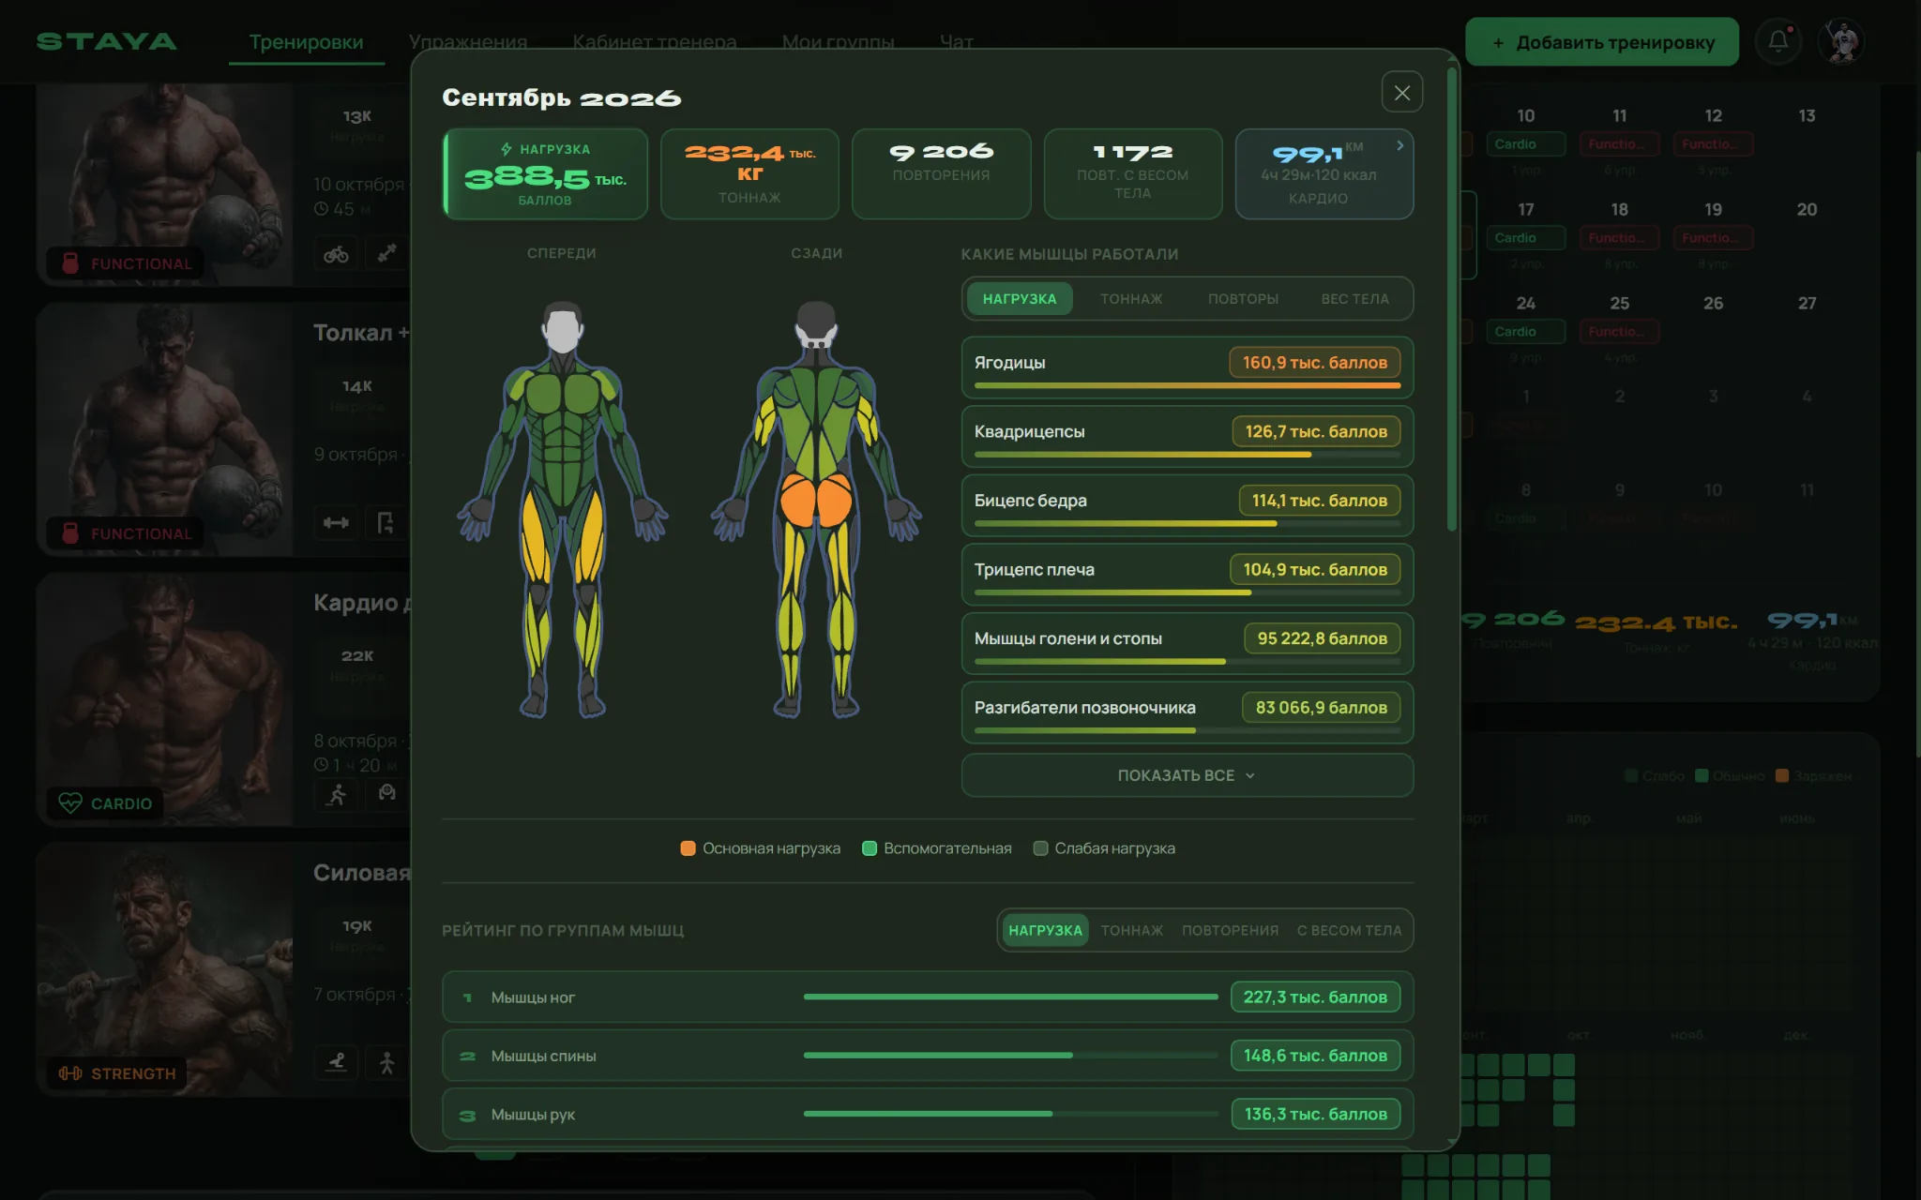Open the Квадрицепсы muscle row
This screenshot has width=1921, height=1200.
(x=1187, y=437)
